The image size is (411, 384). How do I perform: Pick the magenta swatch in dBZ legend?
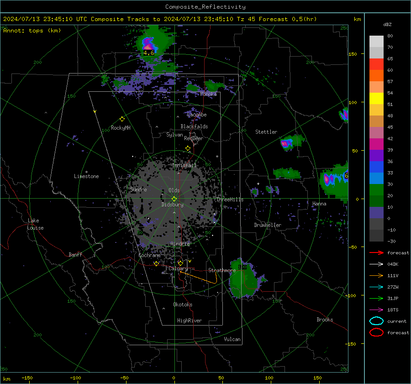[376, 144]
